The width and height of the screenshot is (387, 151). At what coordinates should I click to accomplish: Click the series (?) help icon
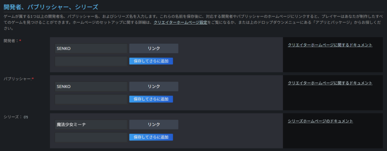tap(26, 117)
